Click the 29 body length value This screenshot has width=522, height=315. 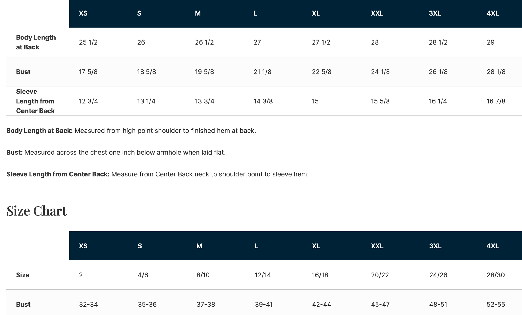pos(490,42)
